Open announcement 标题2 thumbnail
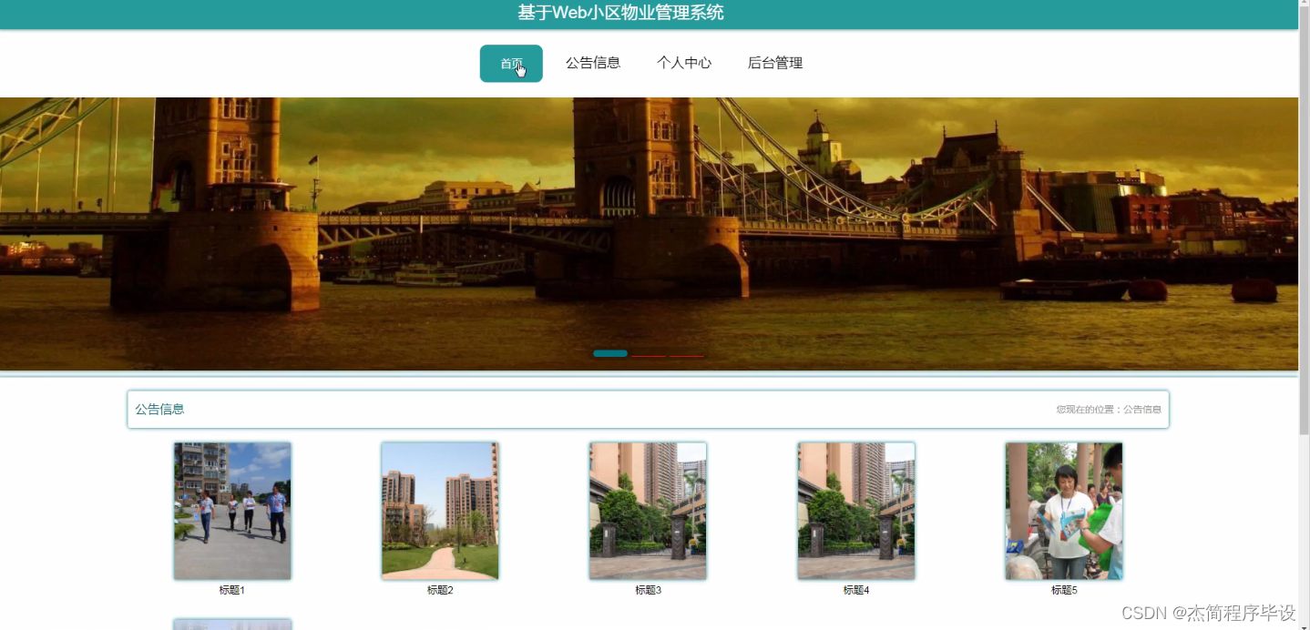Screen dimensions: 1310x630 coord(439,511)
